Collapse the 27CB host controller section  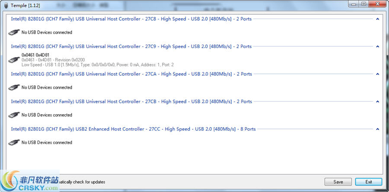(377, 102)
